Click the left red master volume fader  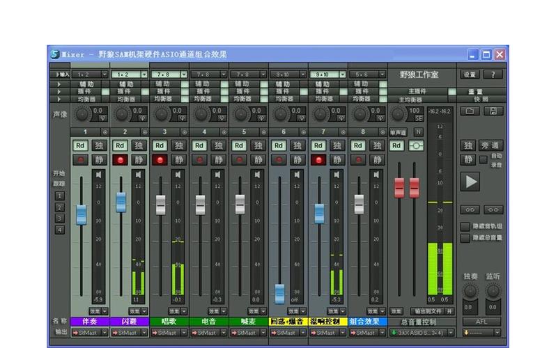(x=399, y=188)
